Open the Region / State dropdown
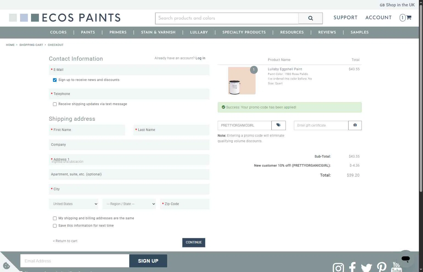Screen dimensions: 423x272 coord(129,204)
